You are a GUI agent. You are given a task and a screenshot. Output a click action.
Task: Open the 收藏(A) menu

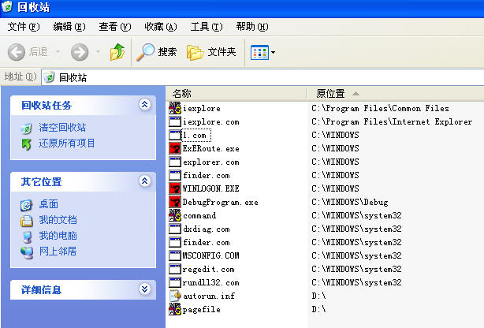(x=161, y=27)
